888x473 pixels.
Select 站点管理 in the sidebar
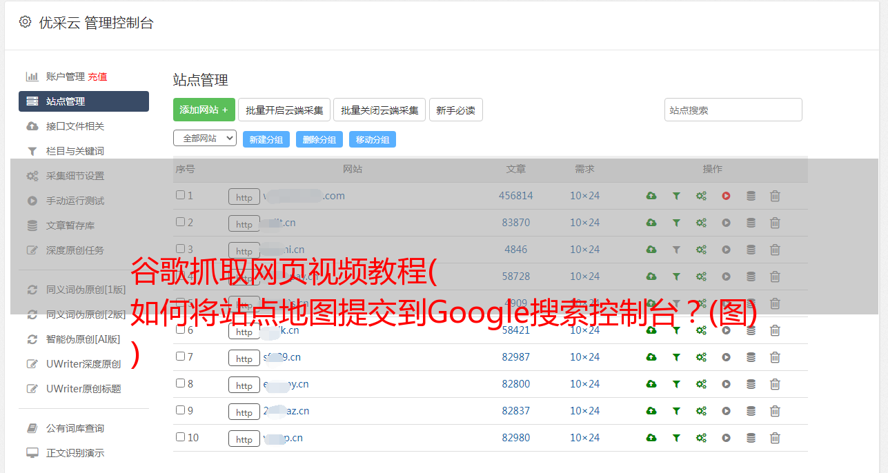[83, 101]
